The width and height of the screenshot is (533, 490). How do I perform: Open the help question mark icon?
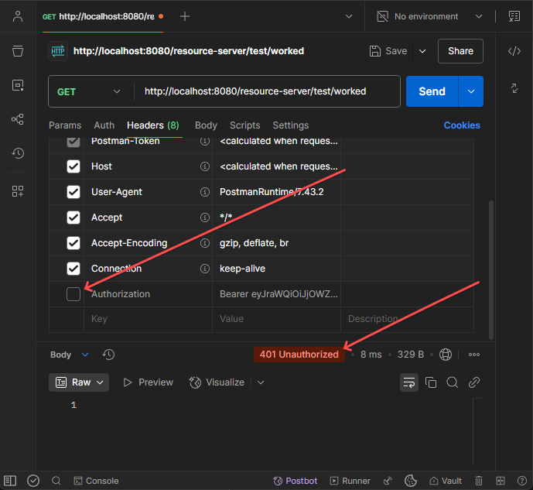tap(521, 481)
